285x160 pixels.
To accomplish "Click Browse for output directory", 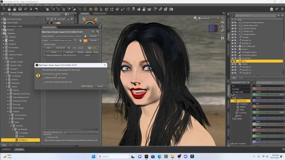I will point(94,36).
